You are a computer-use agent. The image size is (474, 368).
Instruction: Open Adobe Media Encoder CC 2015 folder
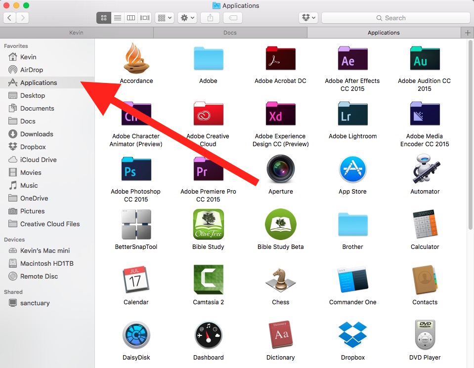[425, 114]
